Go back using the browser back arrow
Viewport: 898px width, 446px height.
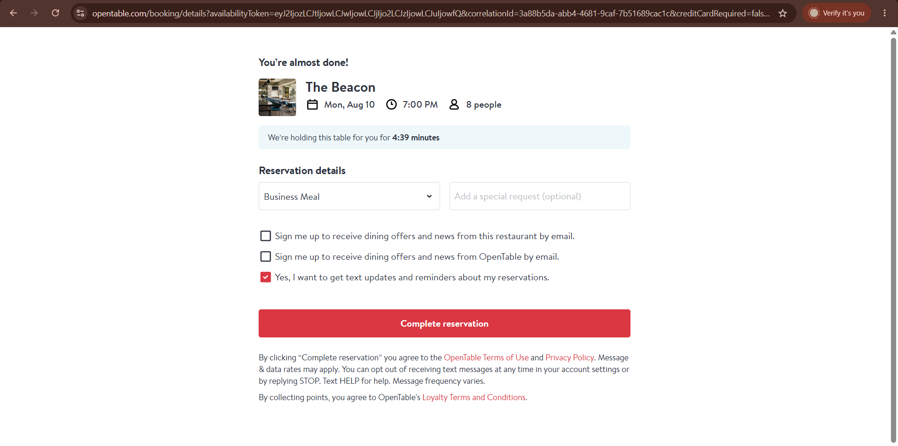(14, 13)
